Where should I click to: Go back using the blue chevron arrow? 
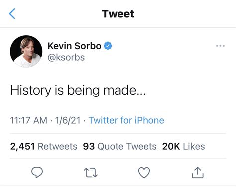(x=12, y=14)
